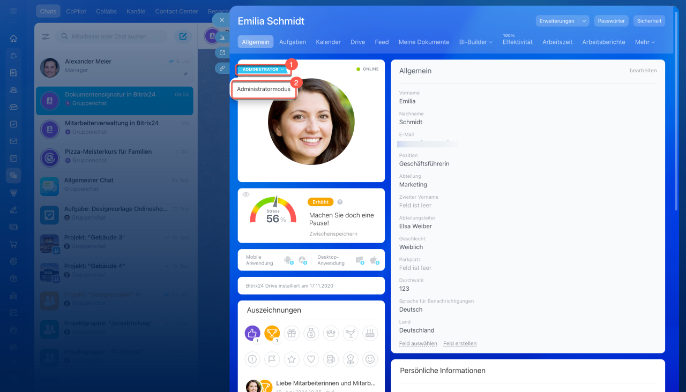This screenshot has width=686, height=392.
Task: Open the profile in a new window icon
Action: pos(222,52)
